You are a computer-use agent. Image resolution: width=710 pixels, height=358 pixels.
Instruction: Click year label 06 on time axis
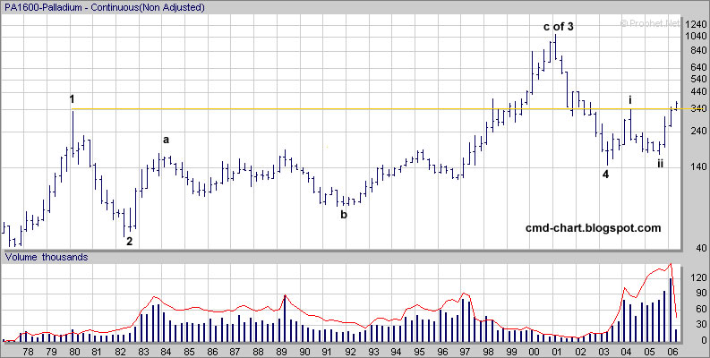[672, 352]
